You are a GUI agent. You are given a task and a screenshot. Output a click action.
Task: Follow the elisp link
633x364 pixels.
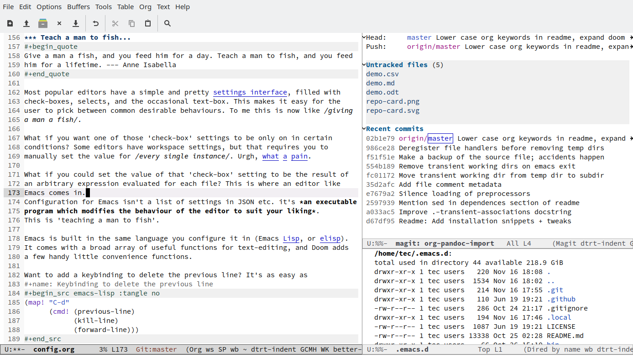click(330, 238)
